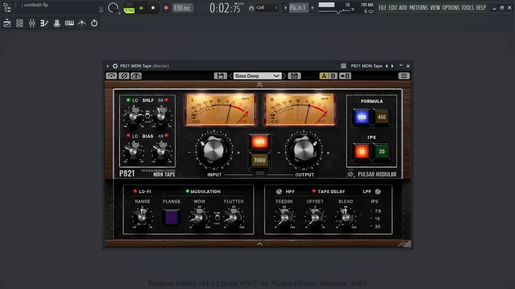Open the PATTERNS menu
The image size is (515, 289).
(418, 8)
